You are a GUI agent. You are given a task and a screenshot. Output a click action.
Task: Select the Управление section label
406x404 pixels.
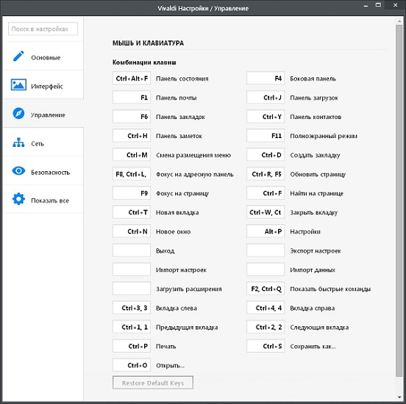[48, 115]
